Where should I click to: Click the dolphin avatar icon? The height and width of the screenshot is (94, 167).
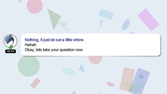pos(10,41)
